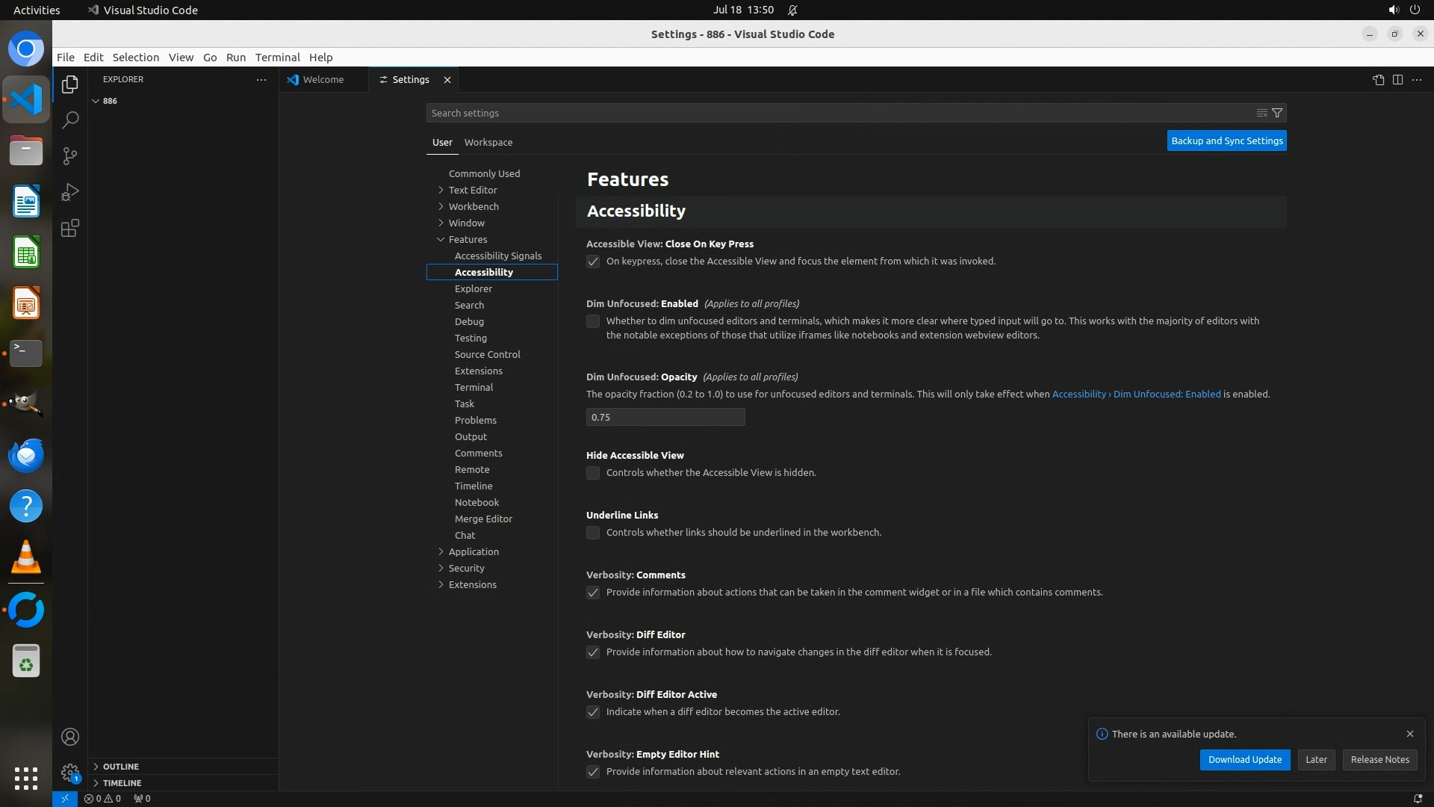Toggle Underline Links checkbox
Viewport: 1434px width, 807px height.
point(593,533)
